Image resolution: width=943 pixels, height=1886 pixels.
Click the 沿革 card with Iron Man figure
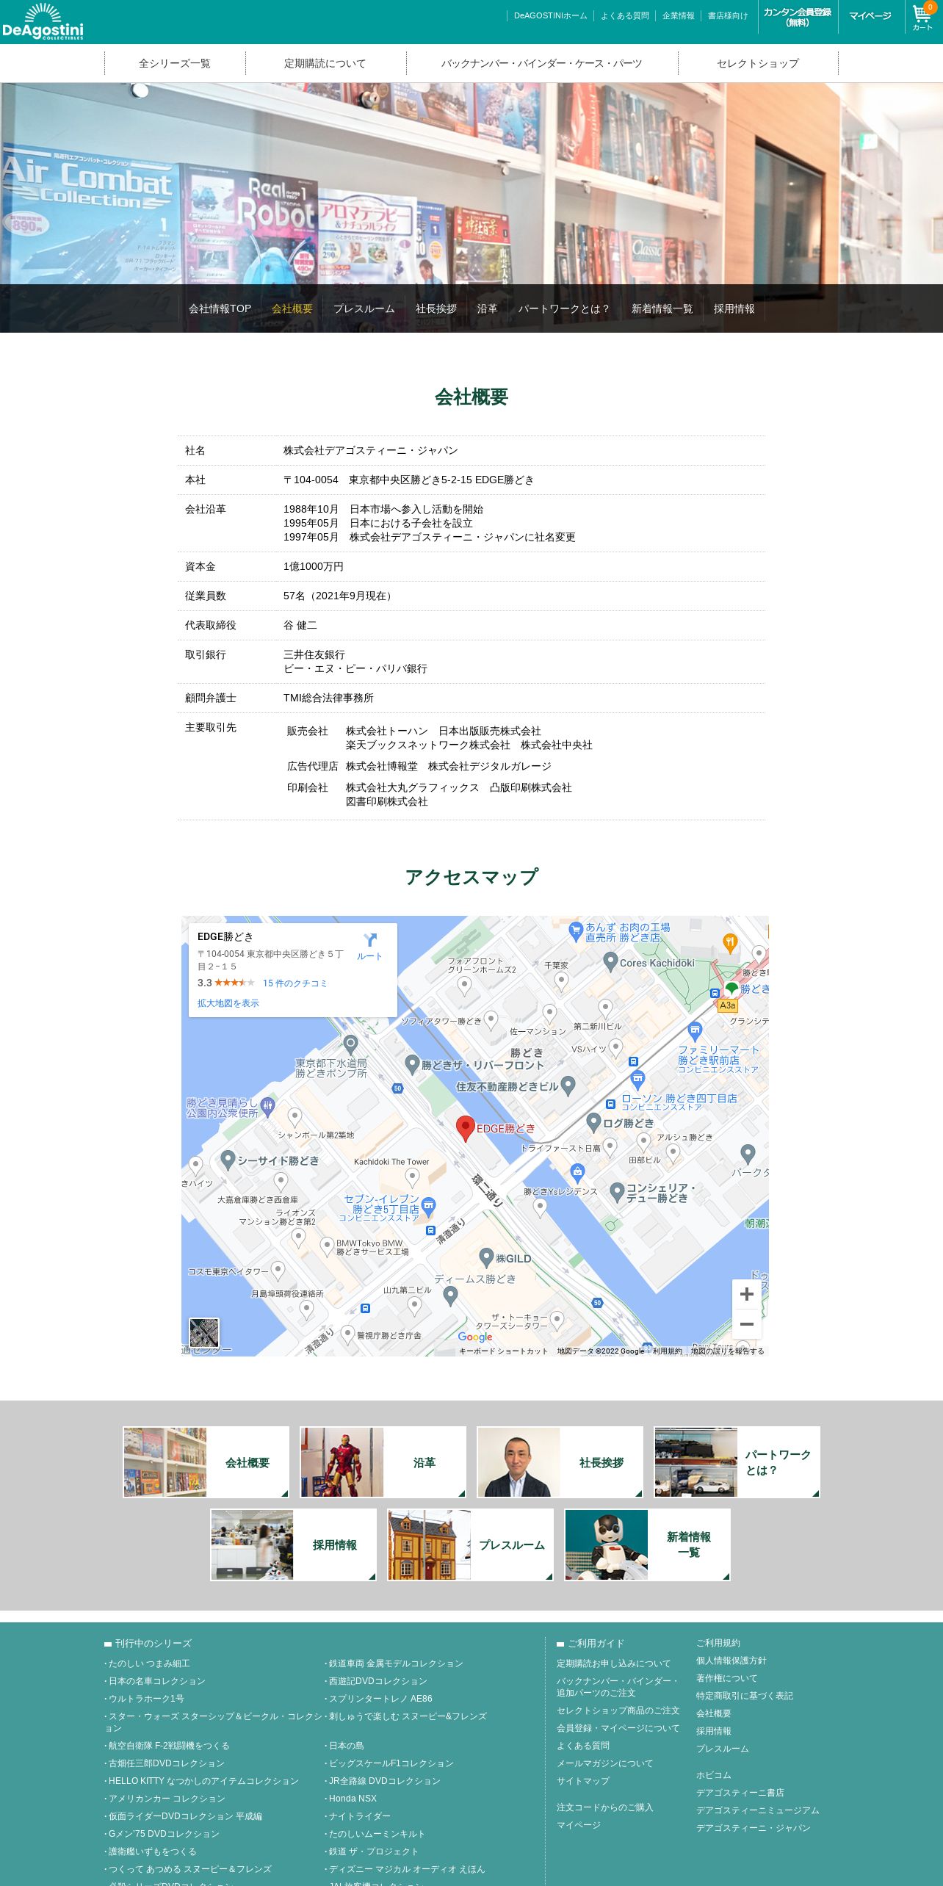(383, 1462)
